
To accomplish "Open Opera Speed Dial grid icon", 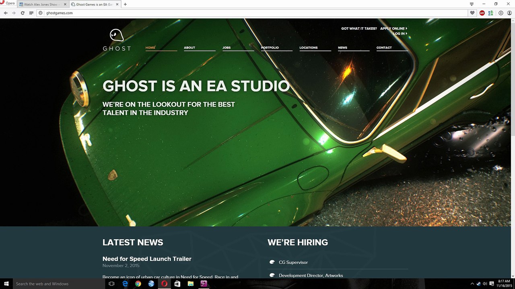I will click(31, 13).
